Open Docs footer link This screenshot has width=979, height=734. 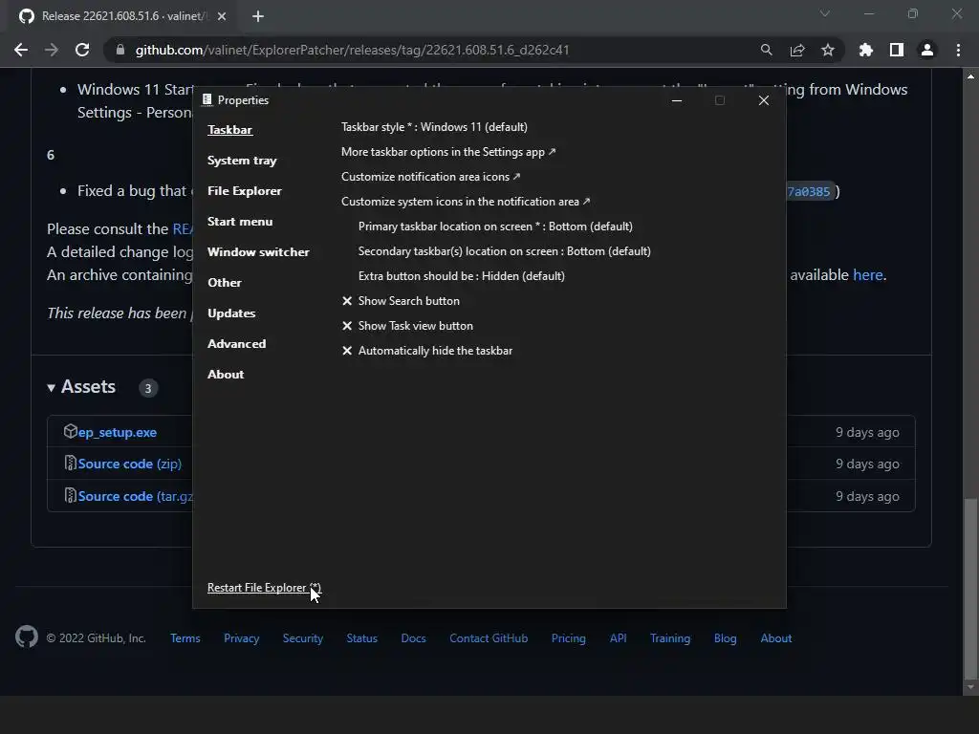point(413,637)
